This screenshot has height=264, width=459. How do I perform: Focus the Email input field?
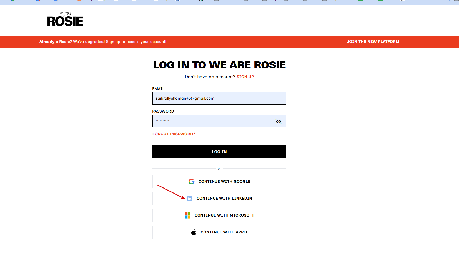pos(219,98)
